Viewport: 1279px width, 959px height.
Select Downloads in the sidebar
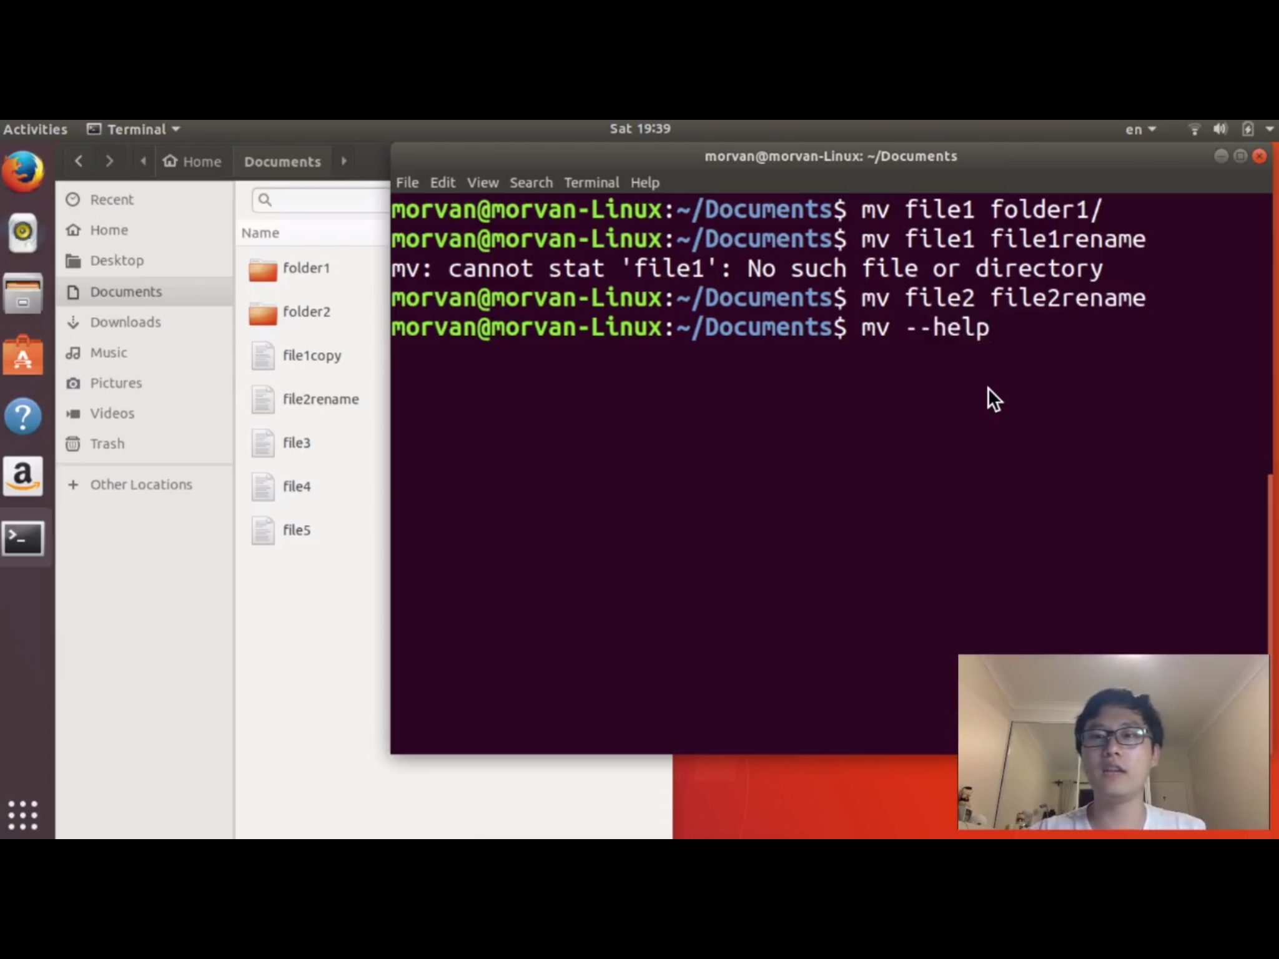point(126,322)
